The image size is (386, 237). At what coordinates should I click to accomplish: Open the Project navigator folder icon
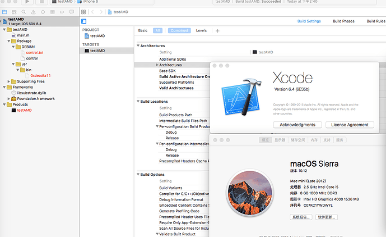pyautogui.click(x=4, y=12)
